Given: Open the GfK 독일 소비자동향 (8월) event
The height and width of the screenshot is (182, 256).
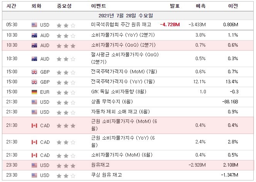Looking at the screenshot, I should [x=115, y=92].
